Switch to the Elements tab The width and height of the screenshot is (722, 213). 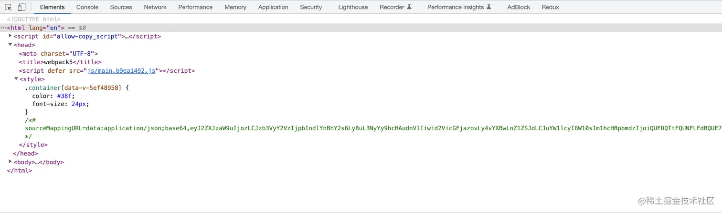(53, 7)
